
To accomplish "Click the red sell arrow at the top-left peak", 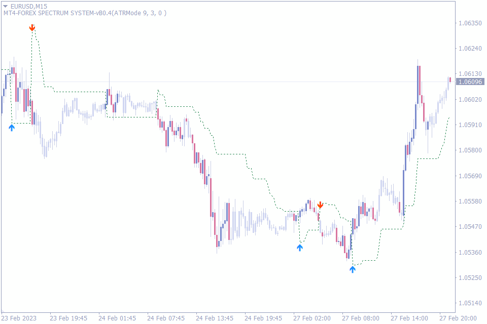I will [32, 27].
